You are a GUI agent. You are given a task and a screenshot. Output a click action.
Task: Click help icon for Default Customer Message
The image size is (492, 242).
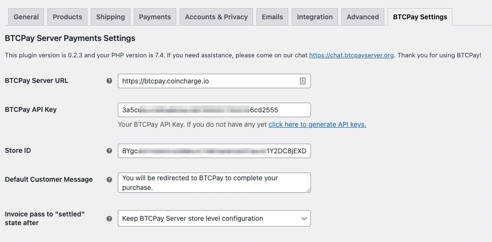click(109, 180)
